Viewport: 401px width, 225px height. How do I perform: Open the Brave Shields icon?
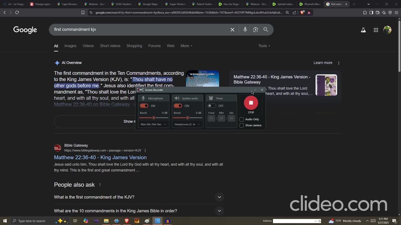click(302, 12)
